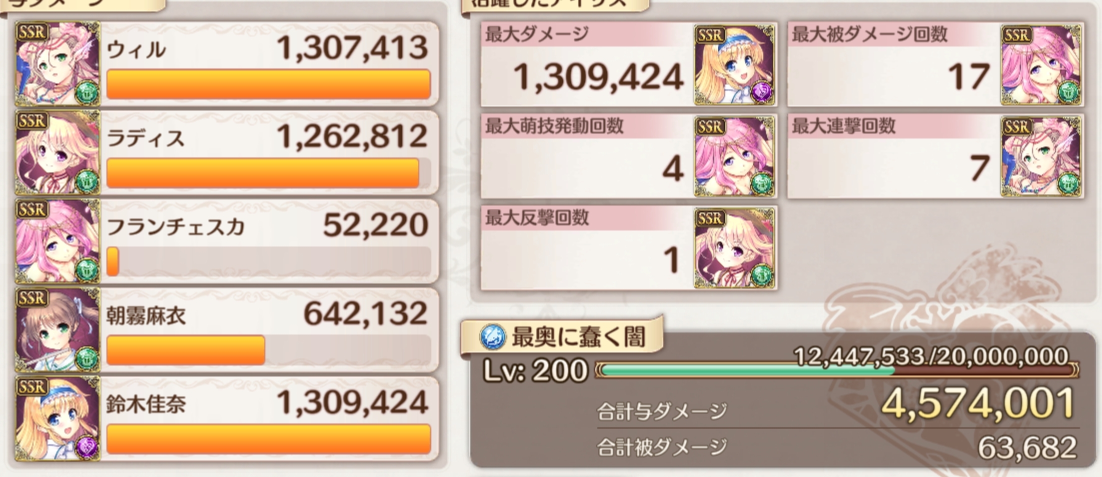Click the purple attribute badge on 鈴木佳奈's portrait

(x=87, y=446)
